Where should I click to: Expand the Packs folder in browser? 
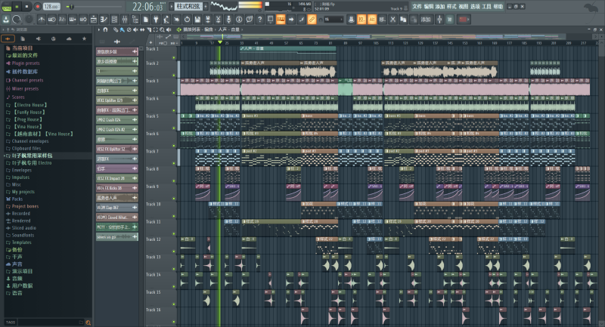tap(17, 199)
